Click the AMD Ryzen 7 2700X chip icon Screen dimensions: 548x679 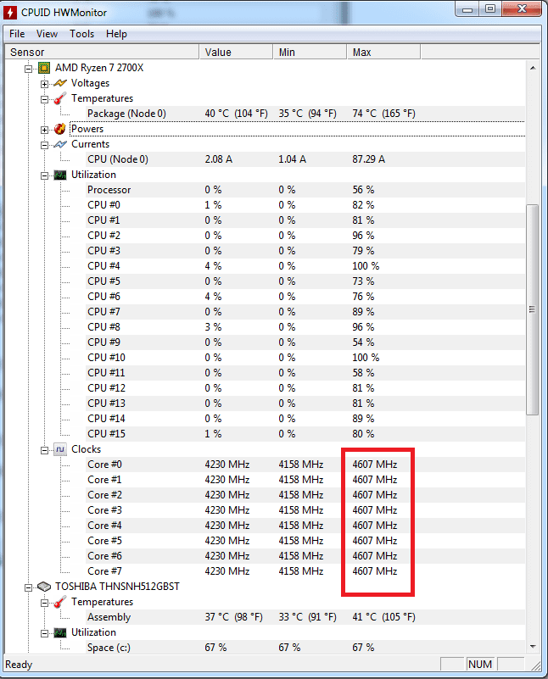click(44, 68)
